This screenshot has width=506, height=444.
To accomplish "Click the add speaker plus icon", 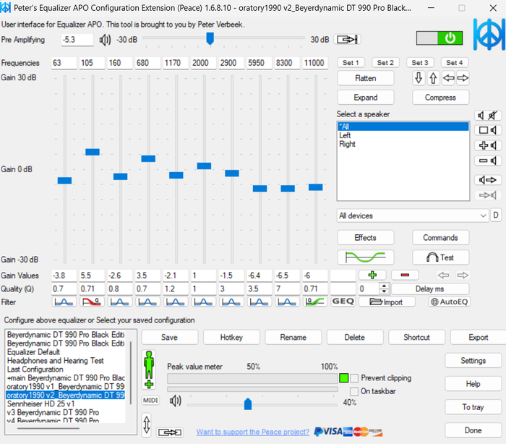I will [488, 145].
